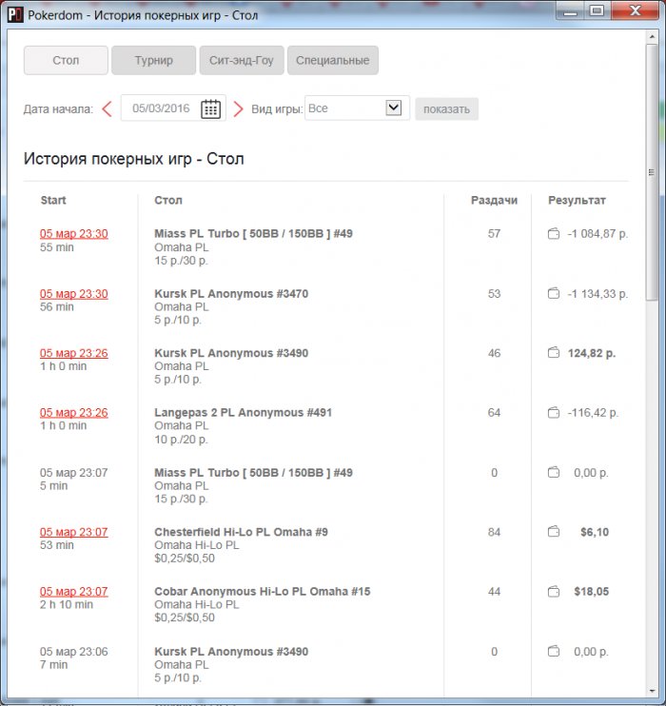Viewport: 666px width, 706px height.
Task: Click wallet icon beside $6,10 result
Action: tap(554, 532)
